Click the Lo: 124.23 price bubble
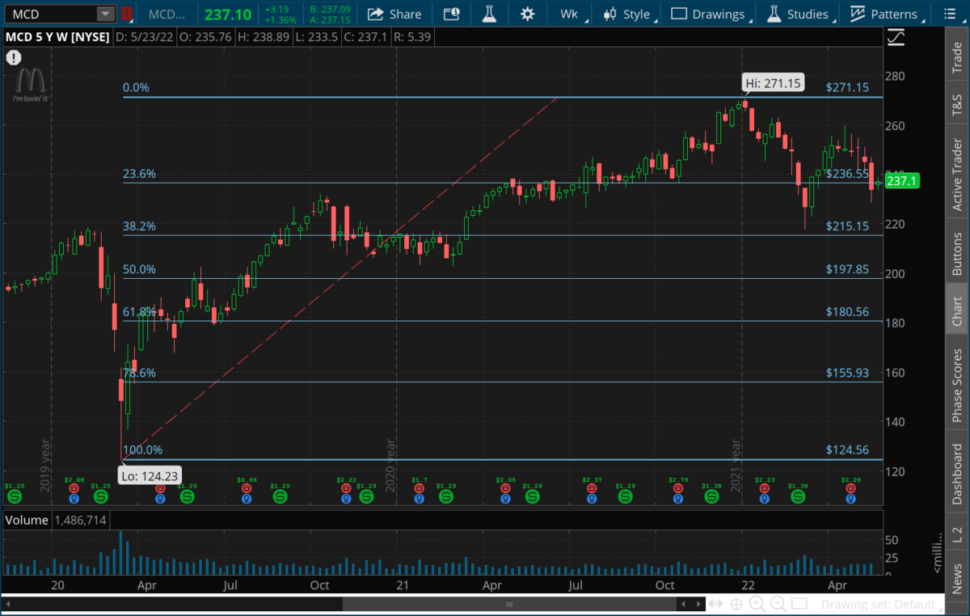 150,477
